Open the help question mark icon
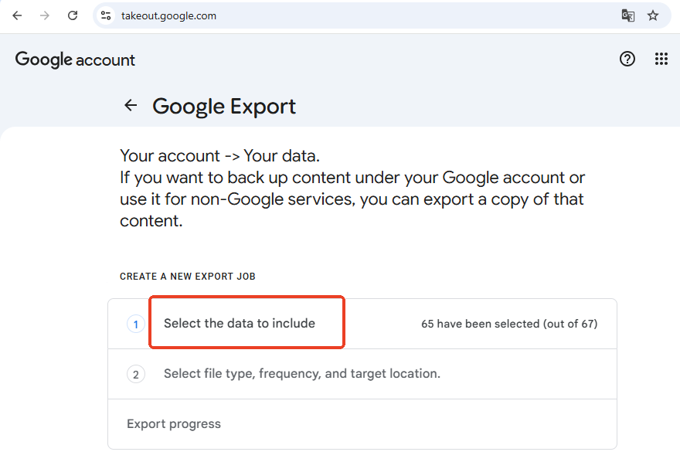680x462 pixels. click(627, 59)
